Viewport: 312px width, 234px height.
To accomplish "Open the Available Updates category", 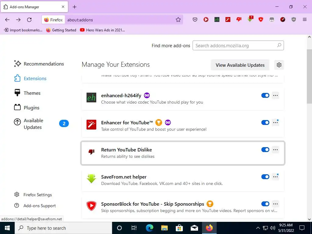I will [x=41, y=124].
